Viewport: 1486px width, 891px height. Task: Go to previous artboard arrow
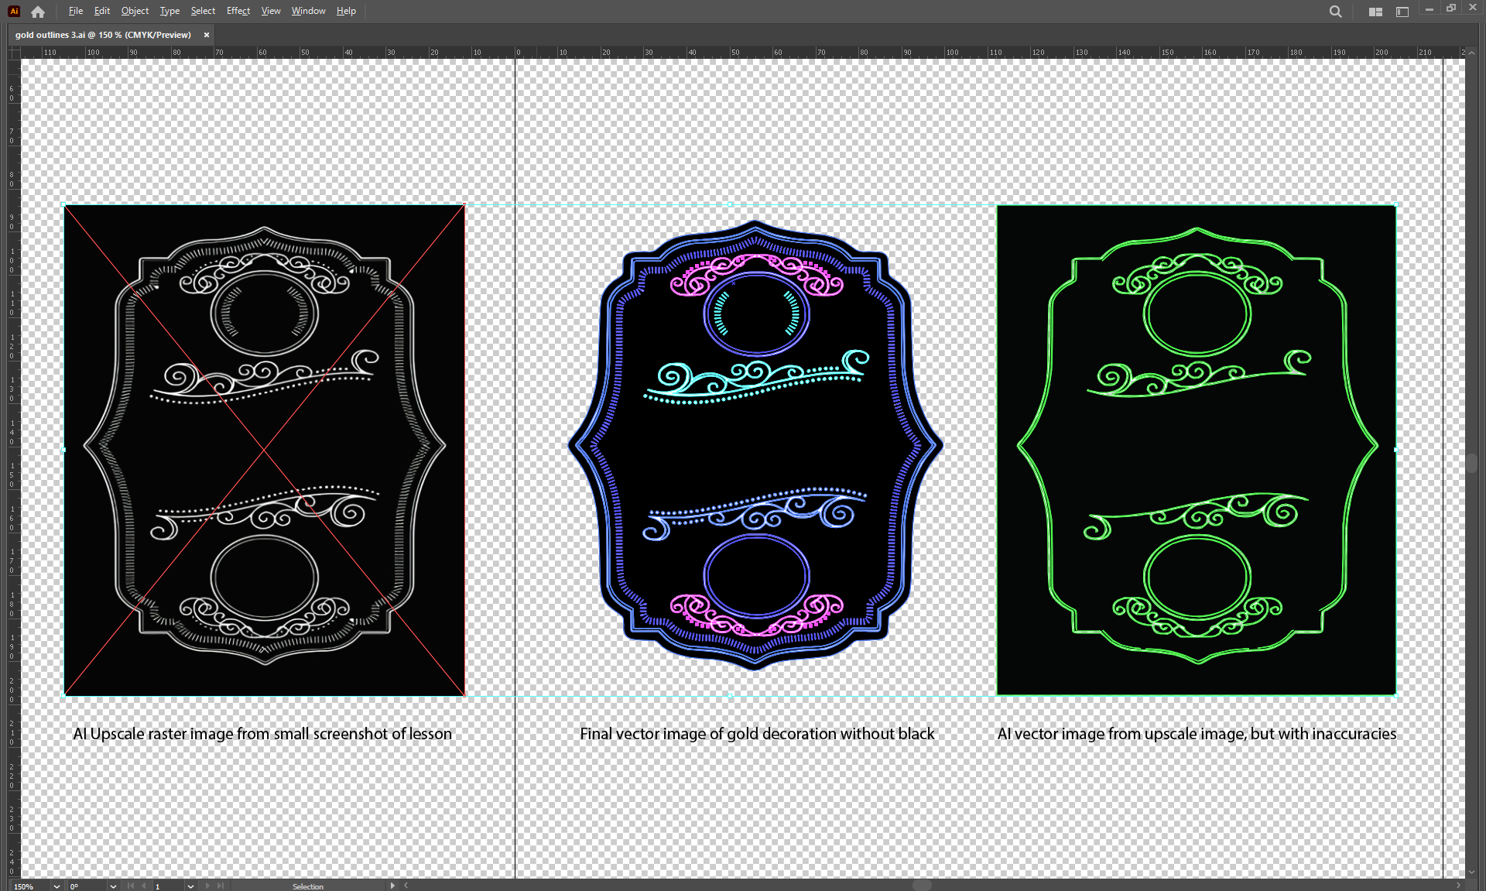144,886
